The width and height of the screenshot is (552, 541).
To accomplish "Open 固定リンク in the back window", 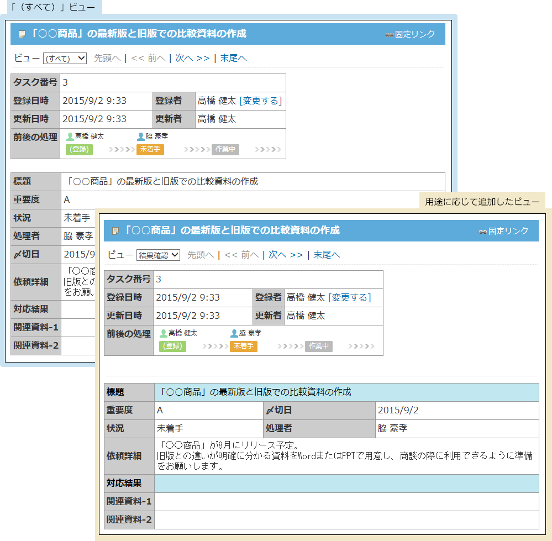I will tap(415, 34).
